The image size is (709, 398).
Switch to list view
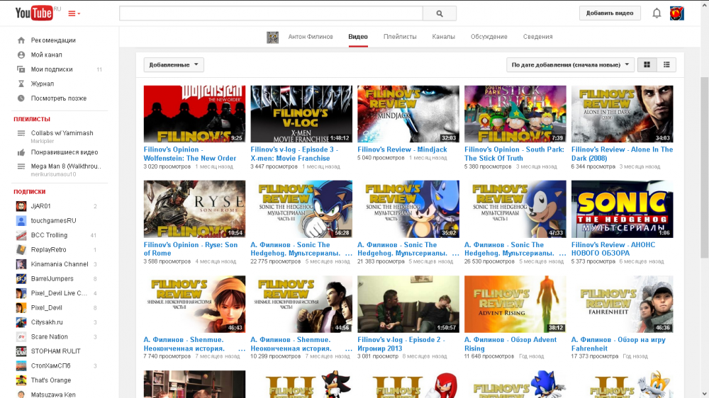[666, 64]
